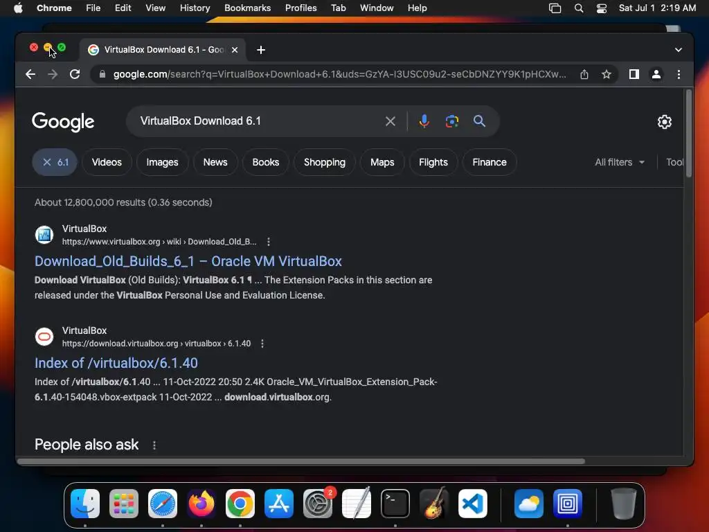Click the date and time in menu bar
709x532 pixels.
pos(657,8)
